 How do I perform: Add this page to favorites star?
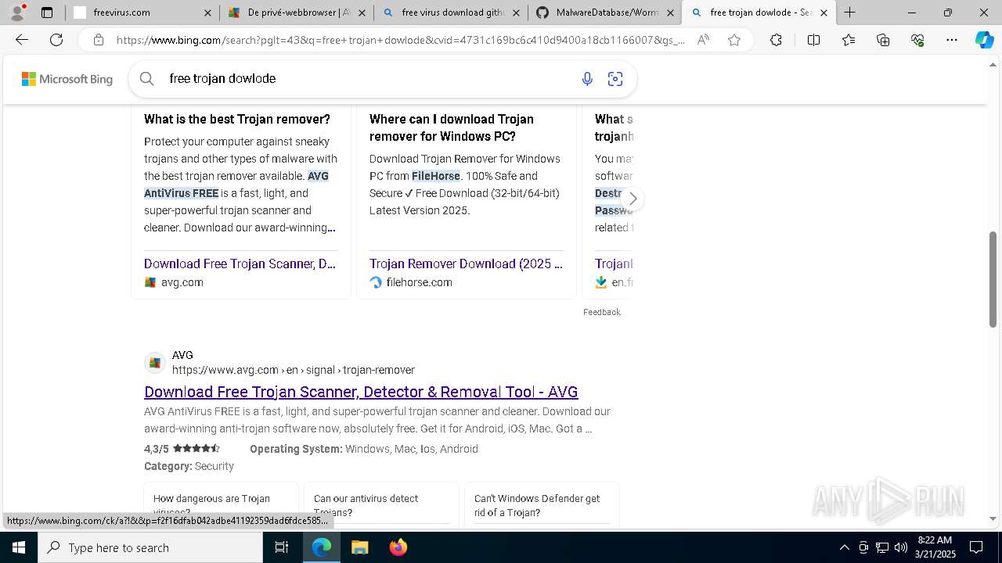click(x=734, y=40)
